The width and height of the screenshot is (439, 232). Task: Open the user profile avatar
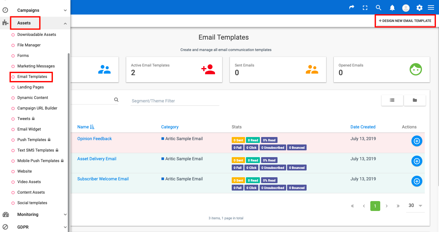[x=406, y=8]
